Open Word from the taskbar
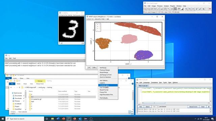This screenshot has width=216, height=121. (58, 119)
